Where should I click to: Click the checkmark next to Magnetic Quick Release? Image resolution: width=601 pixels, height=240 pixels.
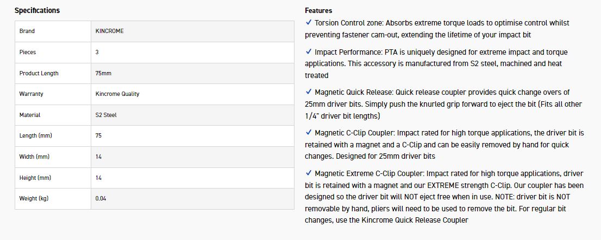coord(309,92)
